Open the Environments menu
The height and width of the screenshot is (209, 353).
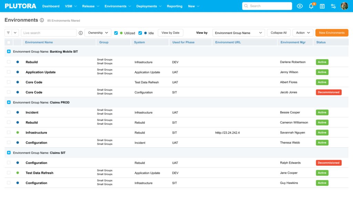point(118,6)
